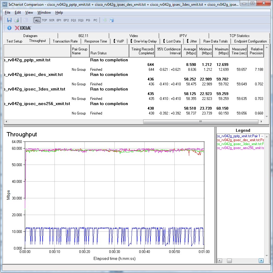Select the rv042g_ipsec_aes256_xmit.tst row
This screenshot has width=273, height=273.
[x=134, y=104]
